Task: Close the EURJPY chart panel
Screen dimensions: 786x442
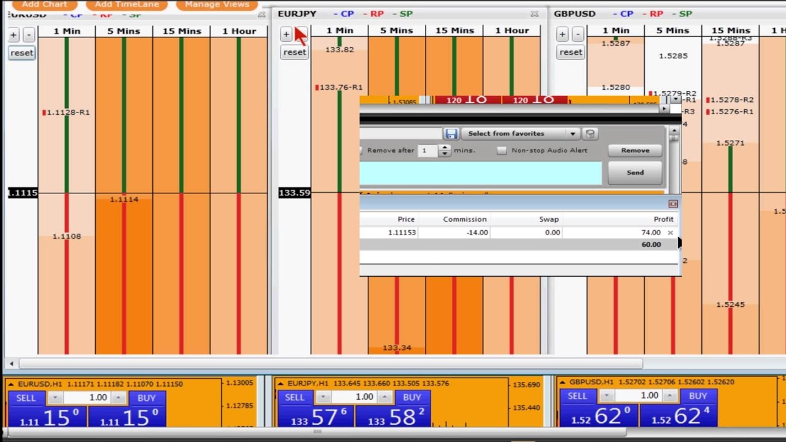Action: coord(534,14)
